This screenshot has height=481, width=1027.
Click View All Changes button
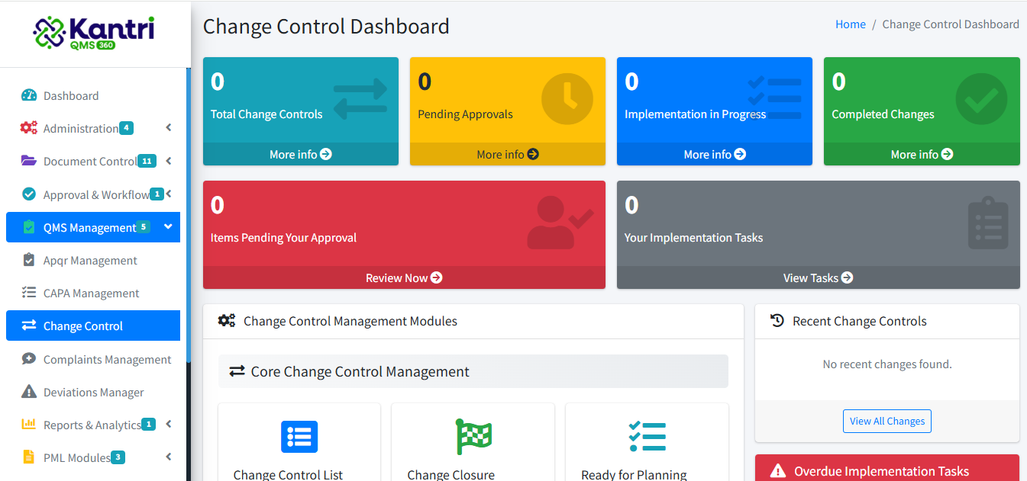pos(887,421)
